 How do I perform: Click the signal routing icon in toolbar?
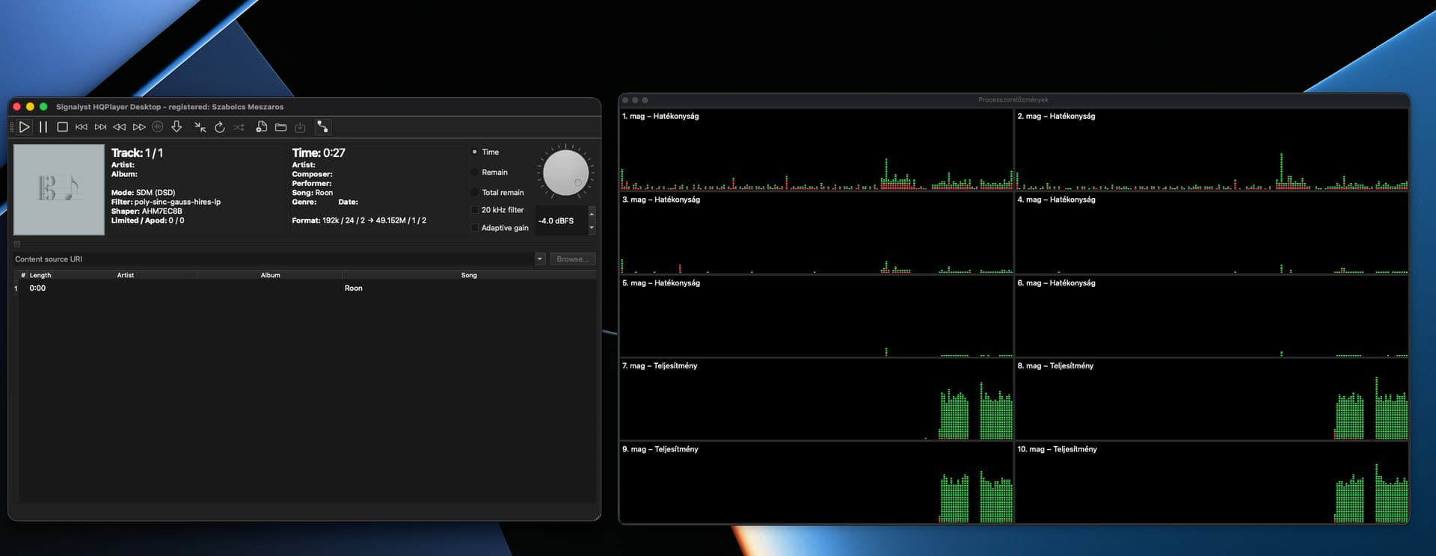[322, 127]
